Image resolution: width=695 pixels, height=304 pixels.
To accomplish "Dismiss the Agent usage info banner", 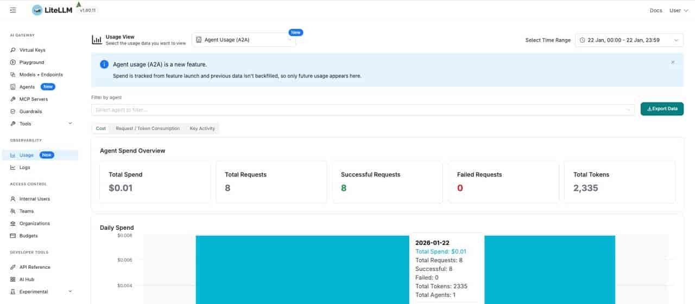I will 673,62.
